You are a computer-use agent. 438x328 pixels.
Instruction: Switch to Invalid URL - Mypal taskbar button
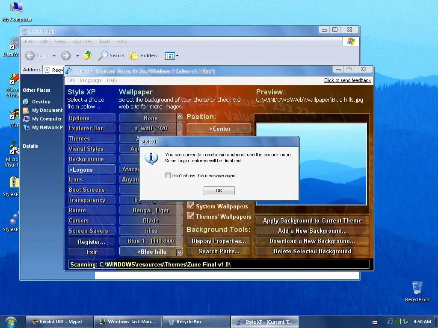tap(59, 322)
